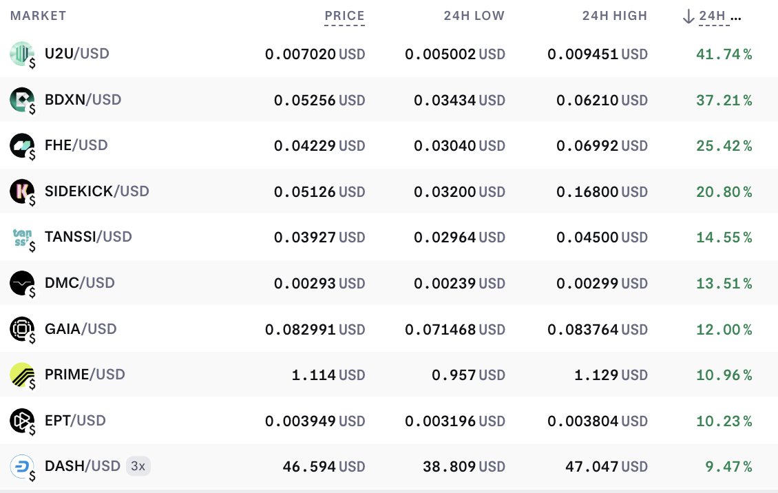Click the PRIME/USD pair label
The width and height of the screenshot is (778, 493).
coord(84,375)
